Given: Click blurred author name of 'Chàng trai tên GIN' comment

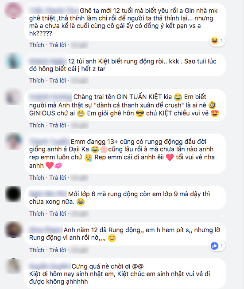Looking at the screenshot, I should (50, 97).
